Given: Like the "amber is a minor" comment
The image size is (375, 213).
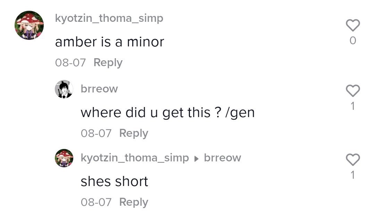Looking at the screenshot, I should point(353,25).
